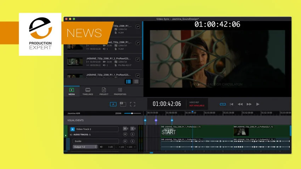
Task: Open the MEDIA tab
Action: click(x=72, y=92)
